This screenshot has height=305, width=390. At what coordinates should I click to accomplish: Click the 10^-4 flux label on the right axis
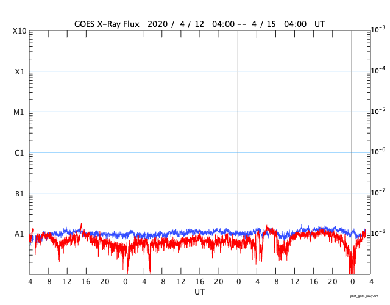click(378, 70)
